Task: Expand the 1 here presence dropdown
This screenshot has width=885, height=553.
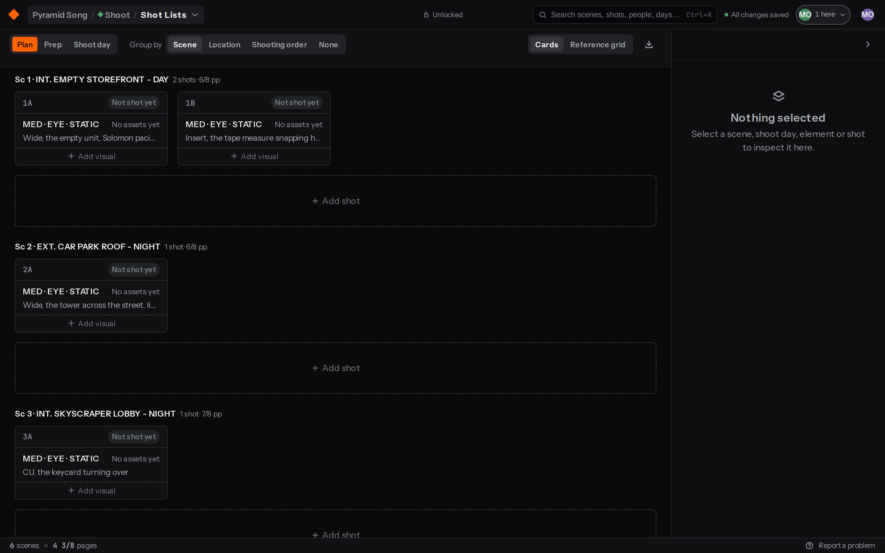Action: coord(823,15)
